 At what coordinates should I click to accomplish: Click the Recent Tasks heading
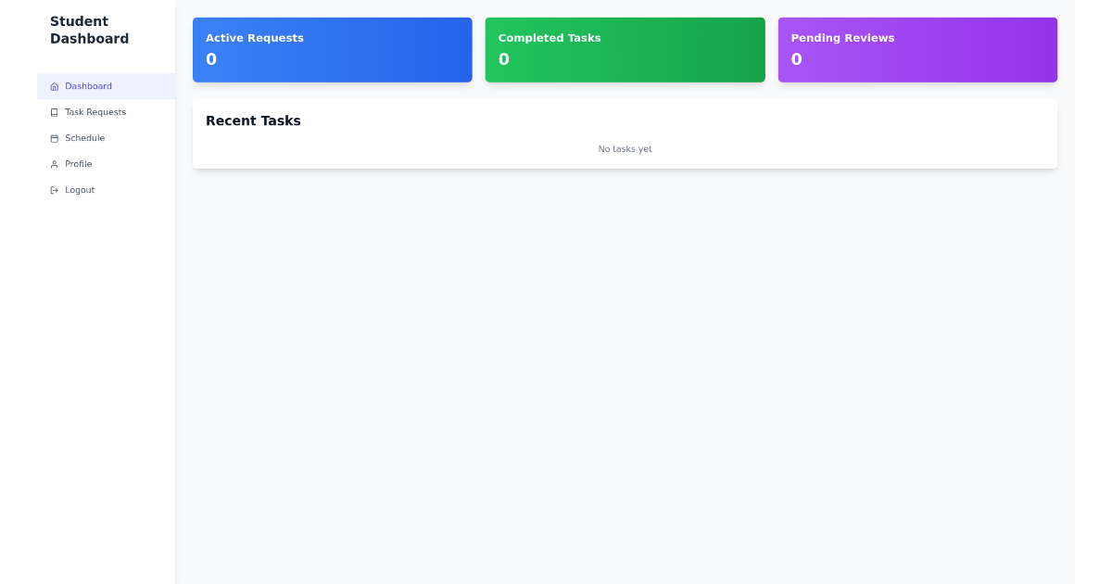coord(253,121)
